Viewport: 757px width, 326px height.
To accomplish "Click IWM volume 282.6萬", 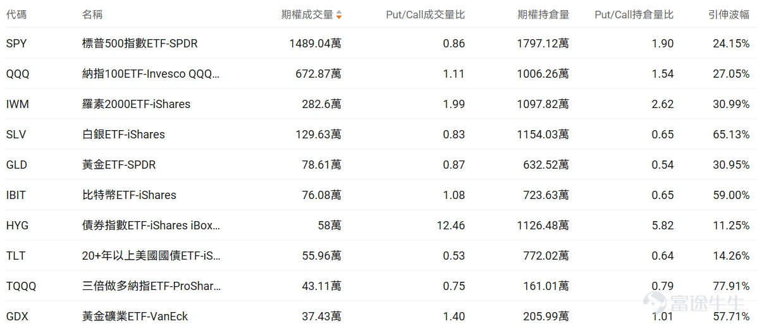I will pyautogui.click(x=321, y=104).
